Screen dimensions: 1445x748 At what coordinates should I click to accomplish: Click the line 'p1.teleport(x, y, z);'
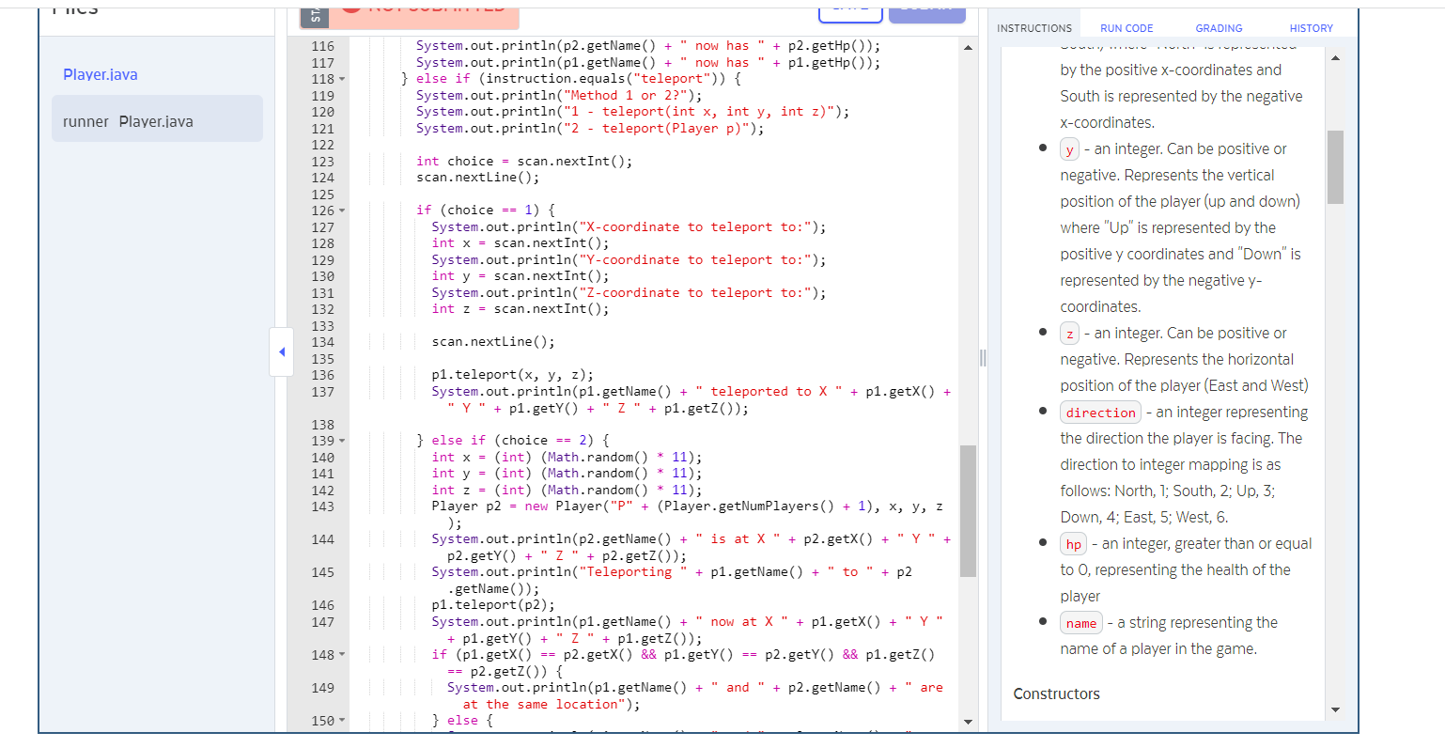point(512,375)
